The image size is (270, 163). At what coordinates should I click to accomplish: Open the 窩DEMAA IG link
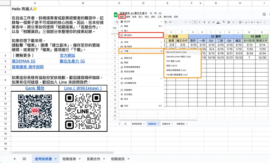point(24,61)
